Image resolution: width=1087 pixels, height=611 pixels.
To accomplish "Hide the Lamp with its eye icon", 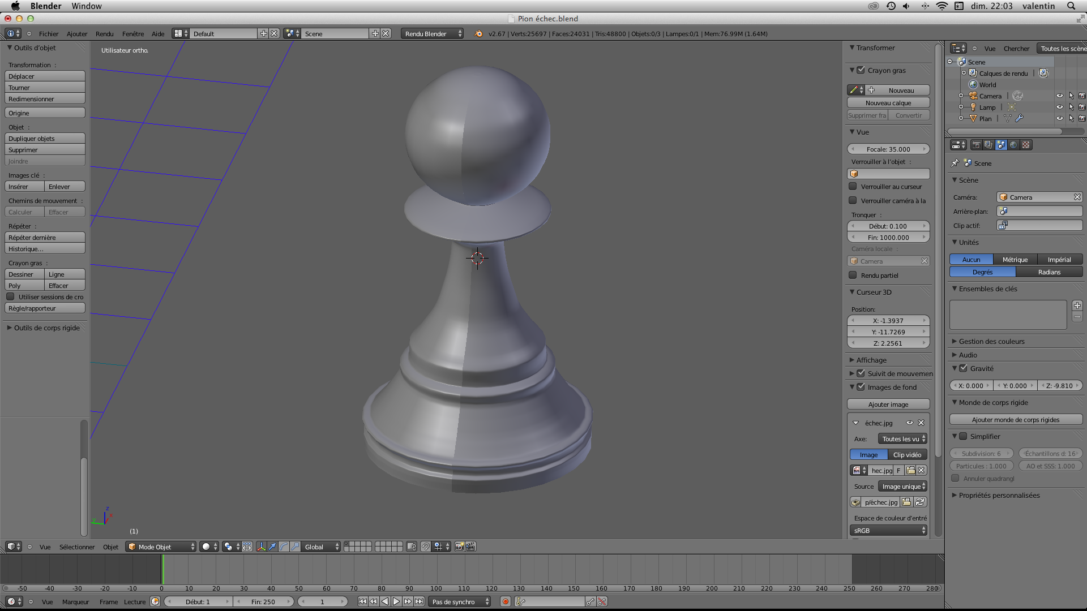I will point(1059,107).
